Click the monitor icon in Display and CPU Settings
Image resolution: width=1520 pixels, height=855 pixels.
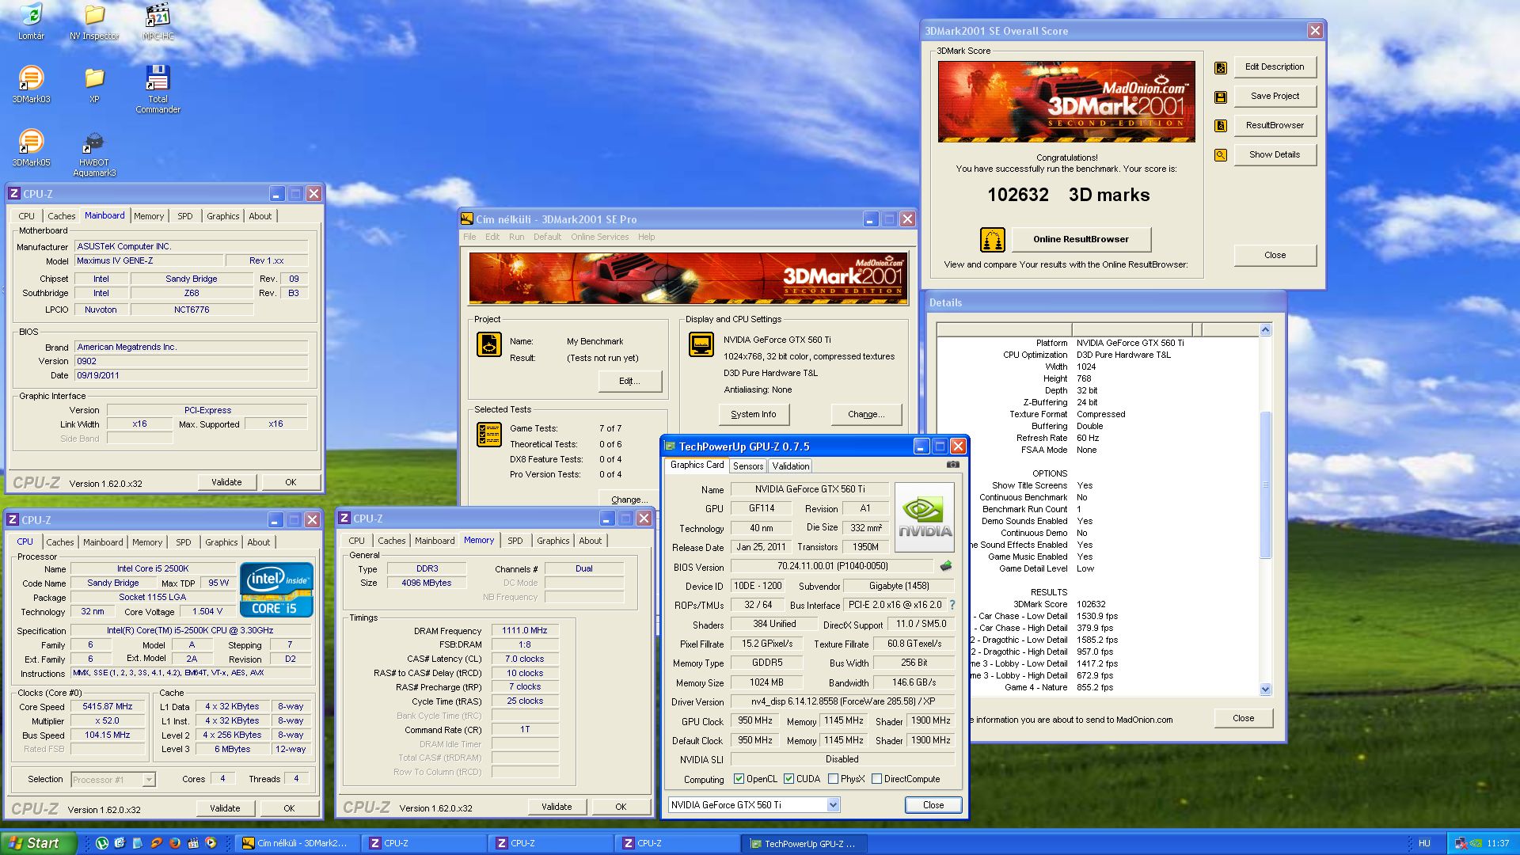pyautogui.click(x=701, y=344)
